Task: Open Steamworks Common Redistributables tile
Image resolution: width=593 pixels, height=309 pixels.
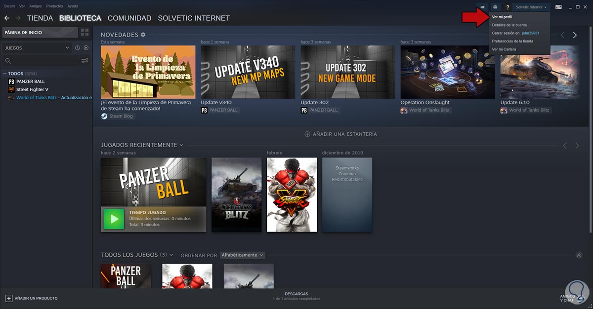Action: [x=347, y=194]
